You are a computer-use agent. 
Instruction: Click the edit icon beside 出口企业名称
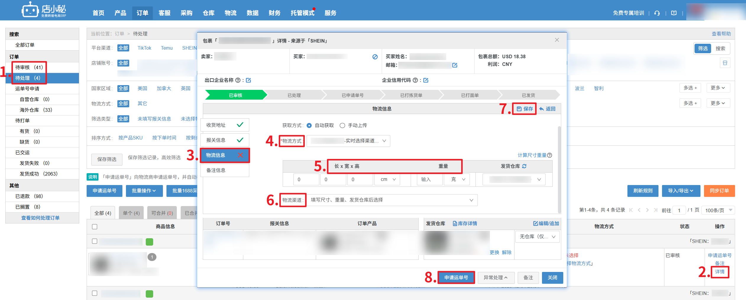[248, 80]
